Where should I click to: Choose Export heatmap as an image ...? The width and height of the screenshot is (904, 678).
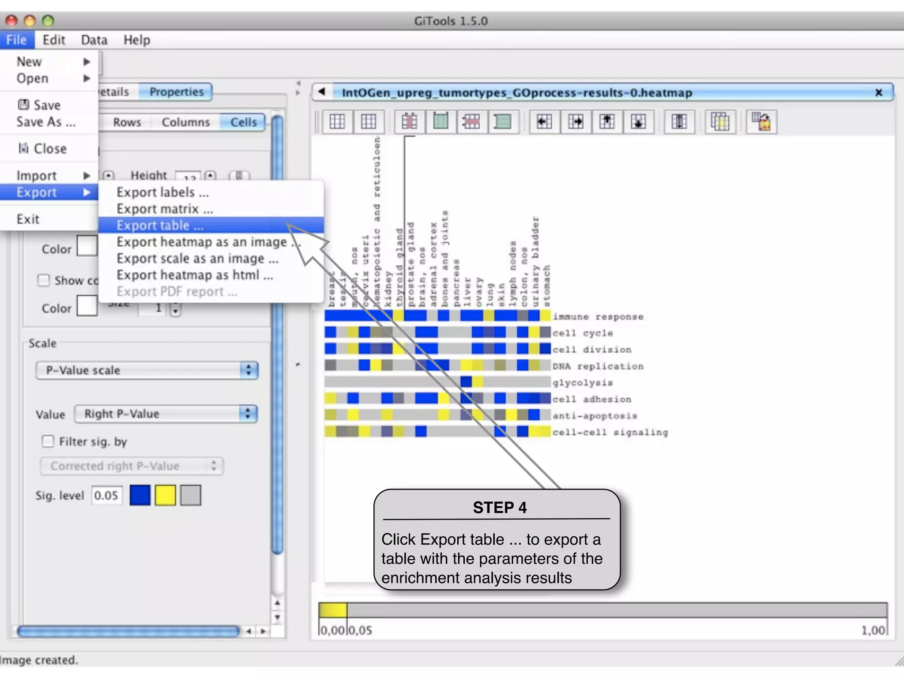(x=211, y=242)
